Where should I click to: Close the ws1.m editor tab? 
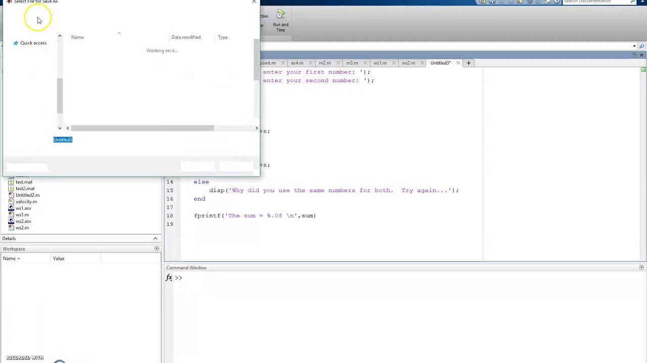[x=393, y=63]
